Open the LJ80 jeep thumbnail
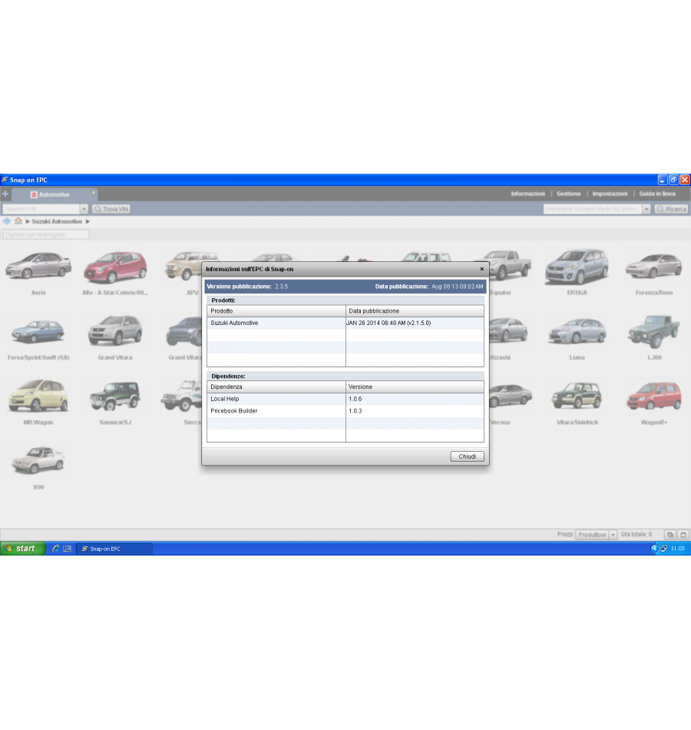Screen dimensions: 691x730 [x=654, y=331]
